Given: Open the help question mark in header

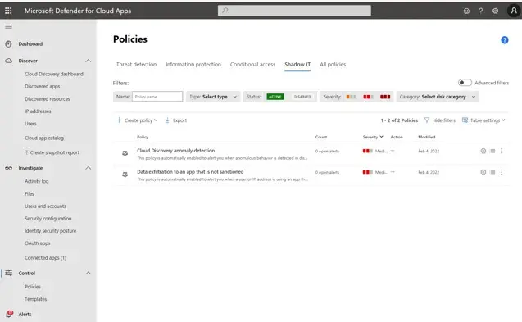Looking at the screenshot, I should click(x=481, y=11).
